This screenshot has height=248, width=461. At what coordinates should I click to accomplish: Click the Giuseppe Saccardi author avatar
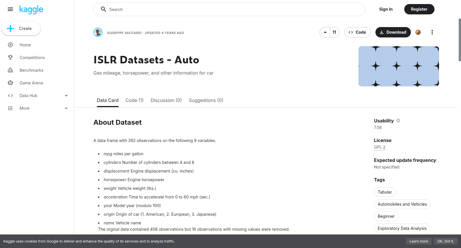(x=98, y=32)
